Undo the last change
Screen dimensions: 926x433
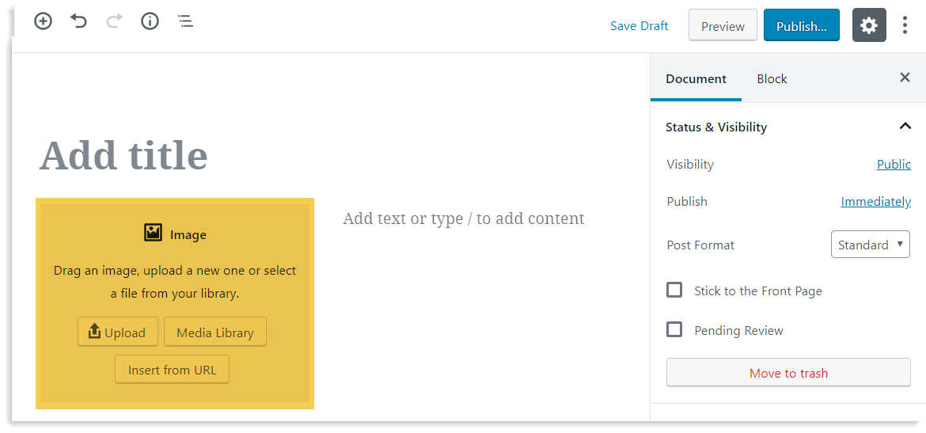pyautogui.click(x=78, y=21)
